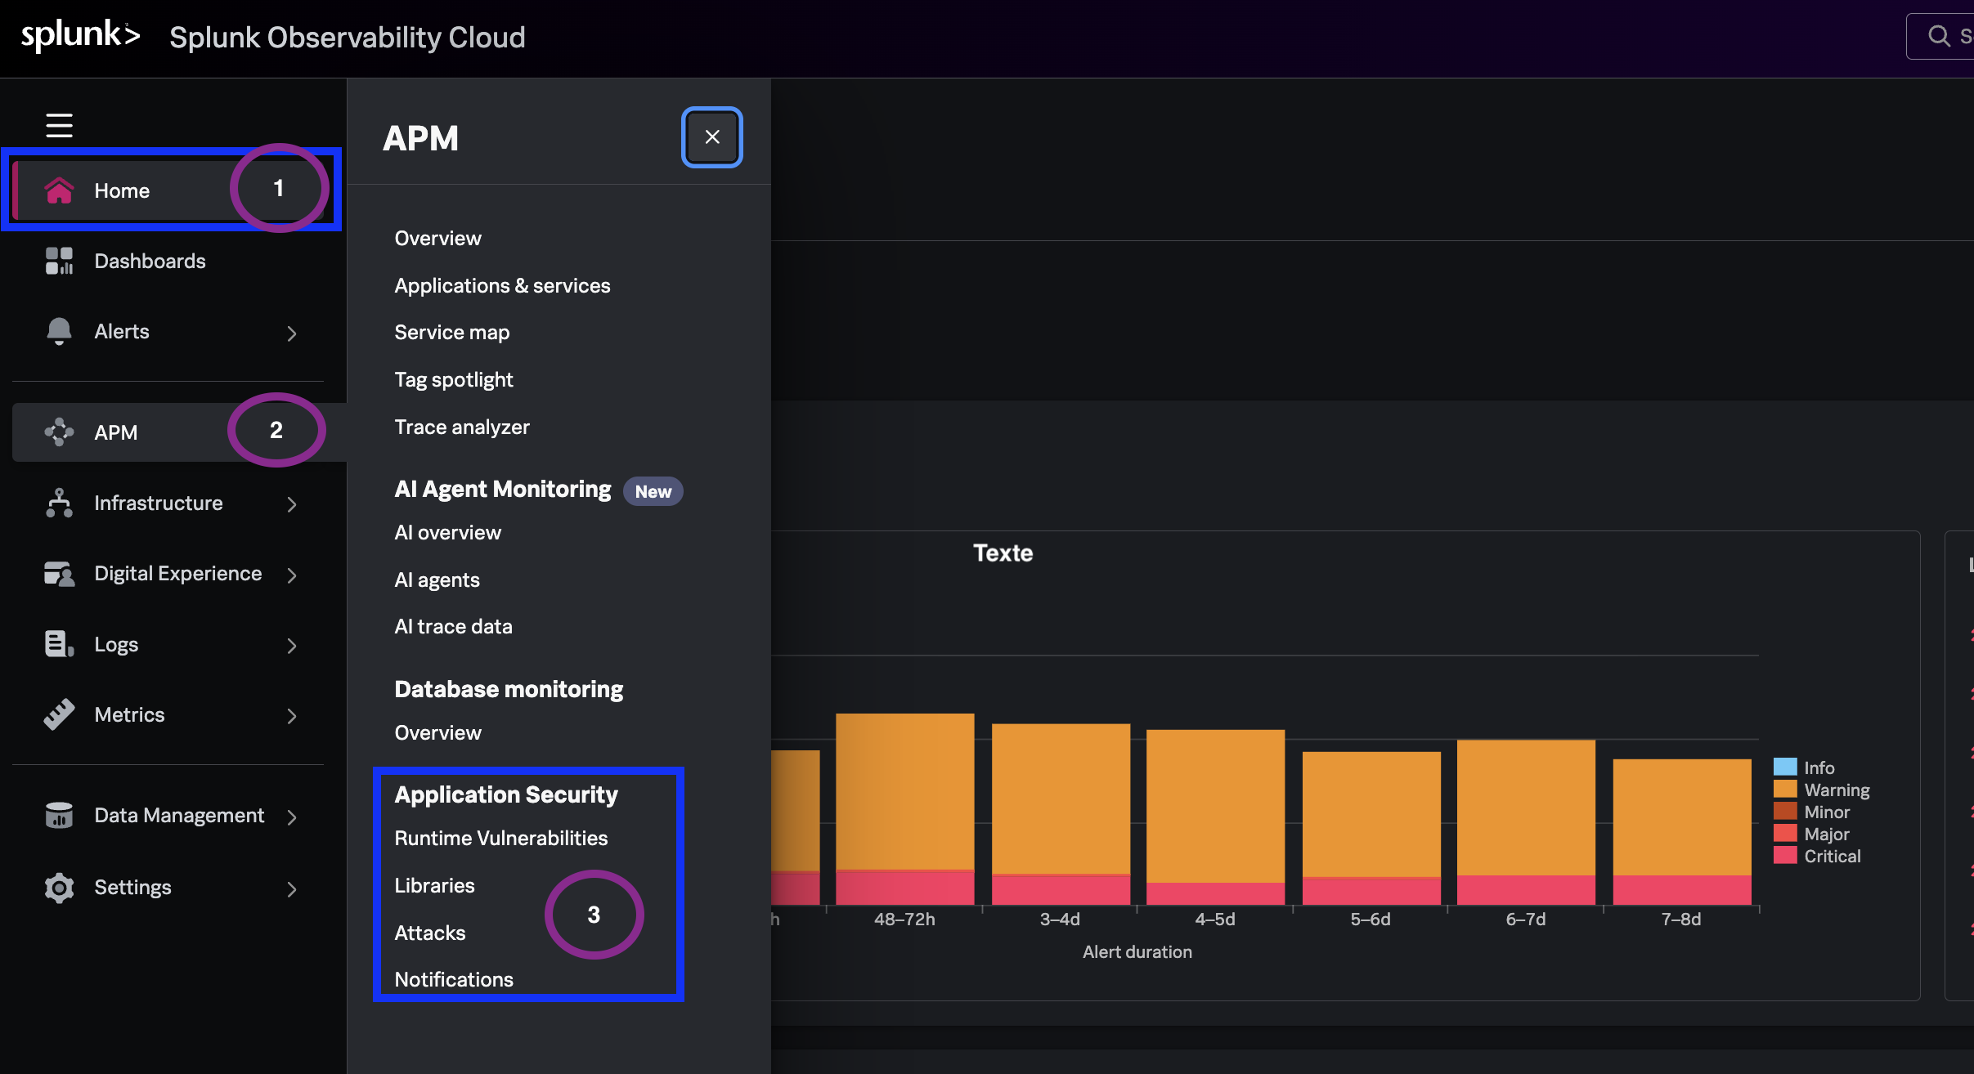
Task: Click the 7–8d critical bar segment
Action: (1681, 890)
